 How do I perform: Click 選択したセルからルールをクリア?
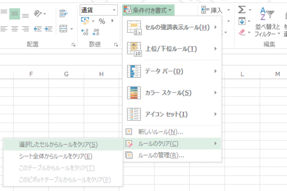(63, 145)
